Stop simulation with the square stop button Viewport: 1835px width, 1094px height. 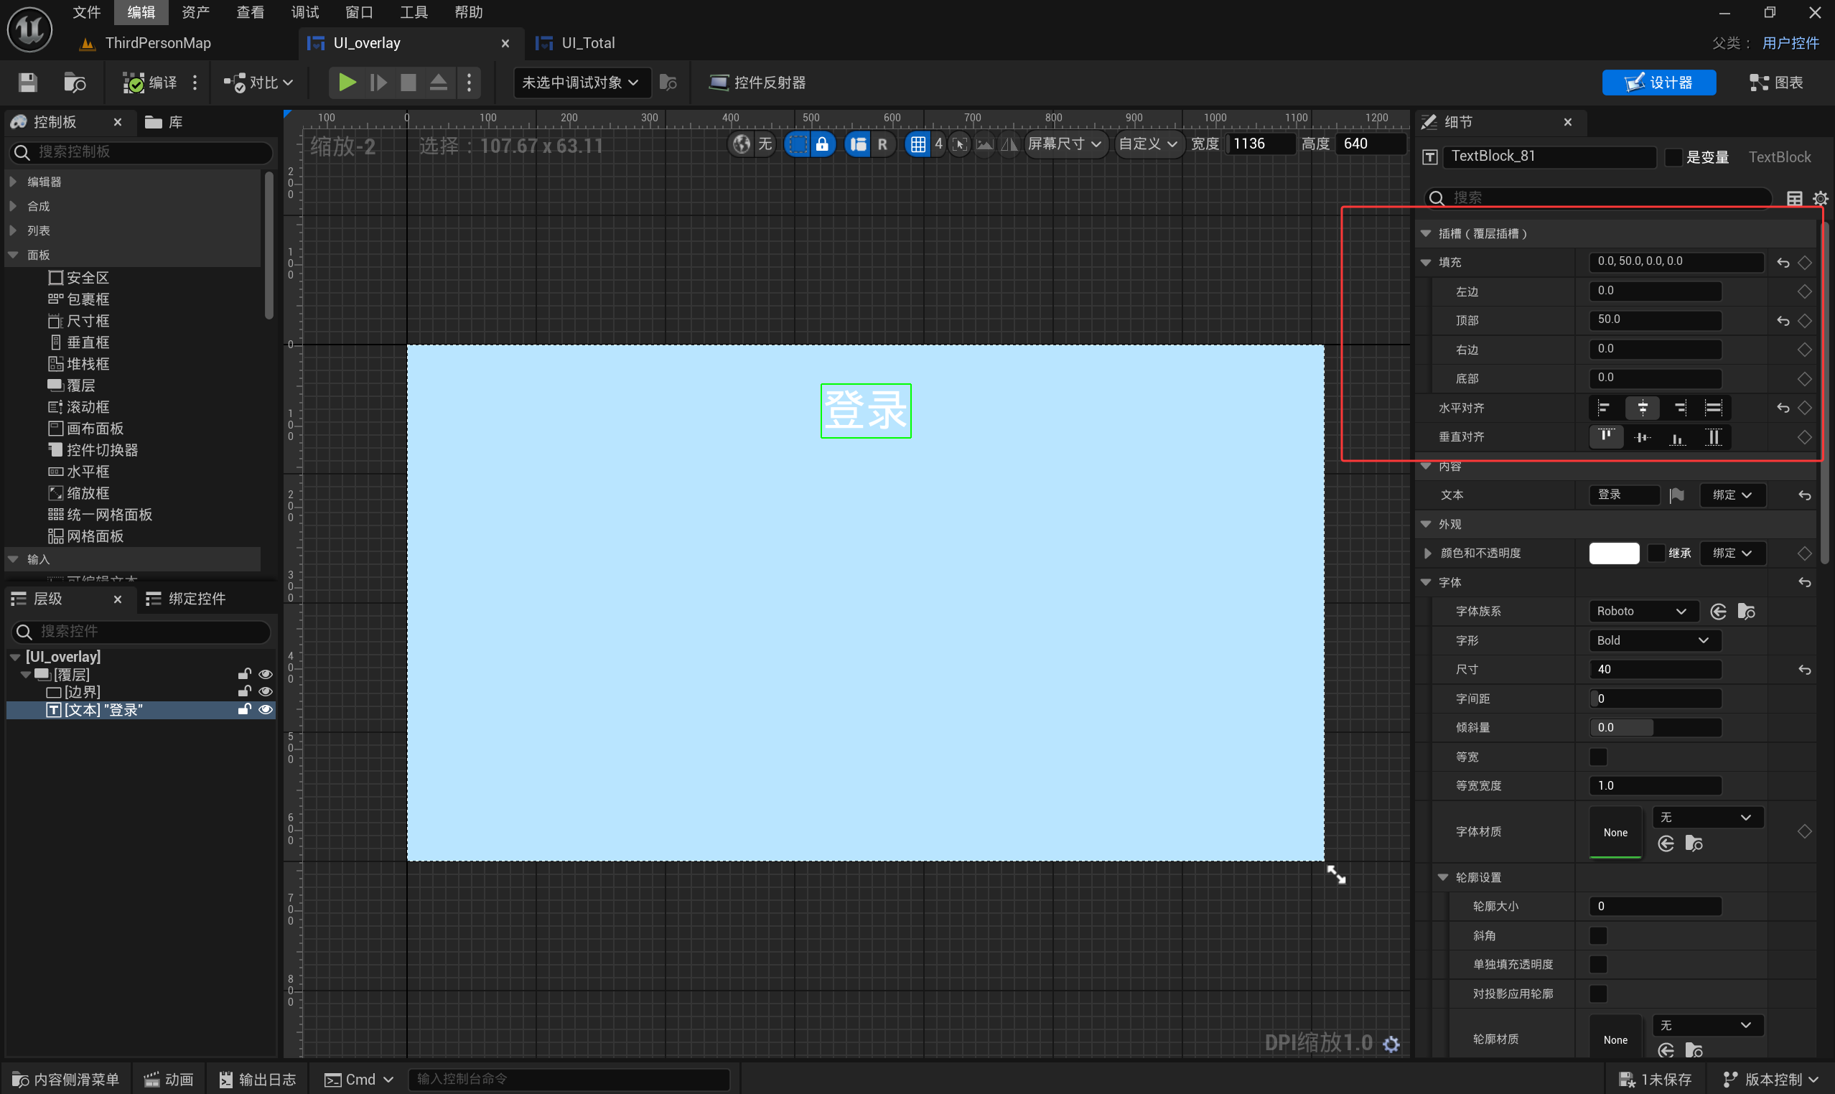click(x=408, y=83)
